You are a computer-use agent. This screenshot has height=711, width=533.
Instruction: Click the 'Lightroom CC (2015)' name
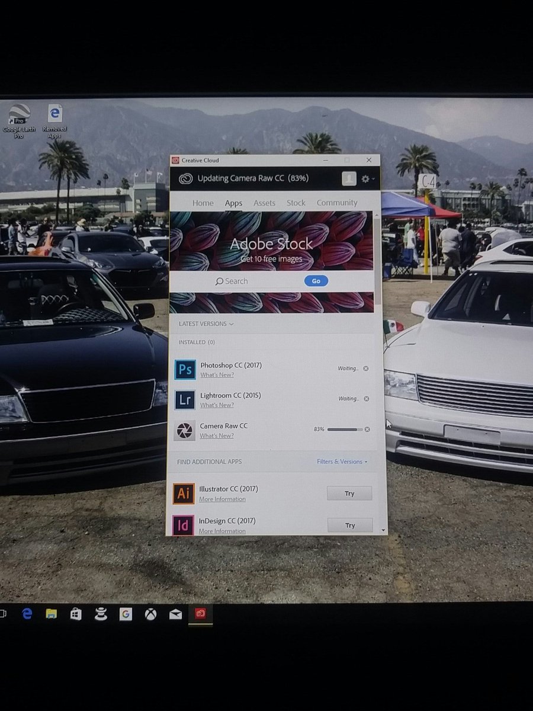tap(230, 395)
